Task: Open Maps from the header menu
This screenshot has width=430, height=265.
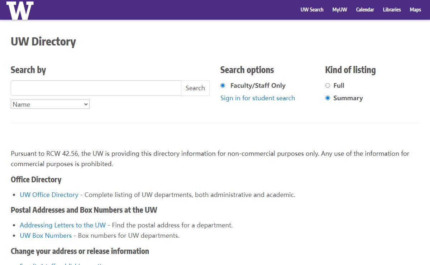Action: tap(415, 10)
